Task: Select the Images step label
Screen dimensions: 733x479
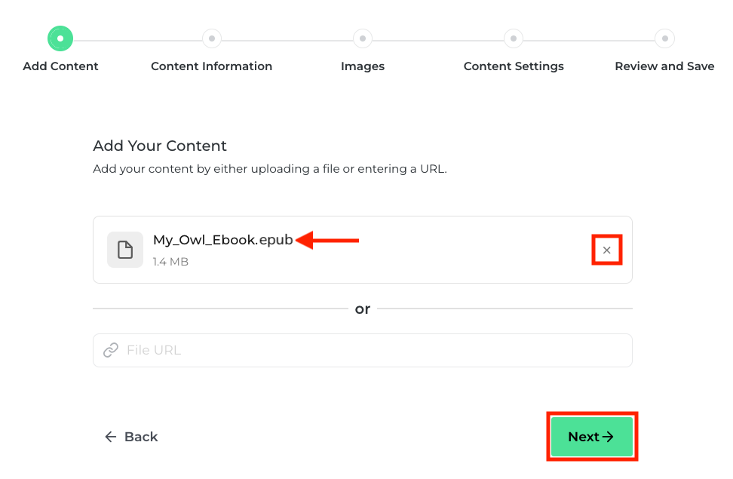Action: [363, 66]
